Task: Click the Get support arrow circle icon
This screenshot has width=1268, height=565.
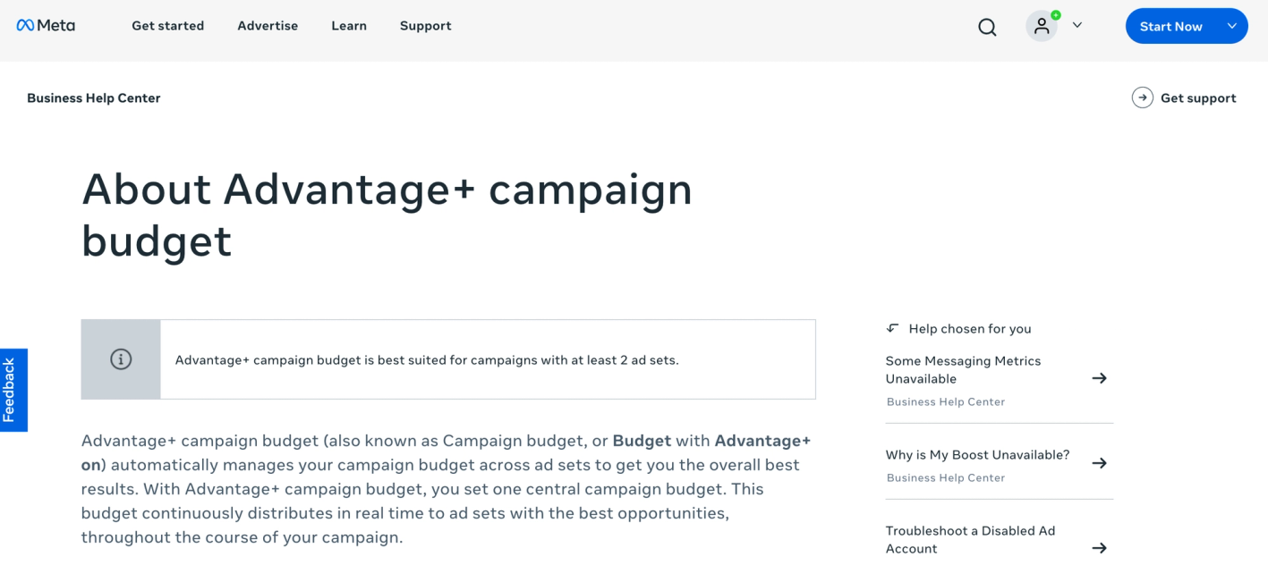Action: (1142, 98)
